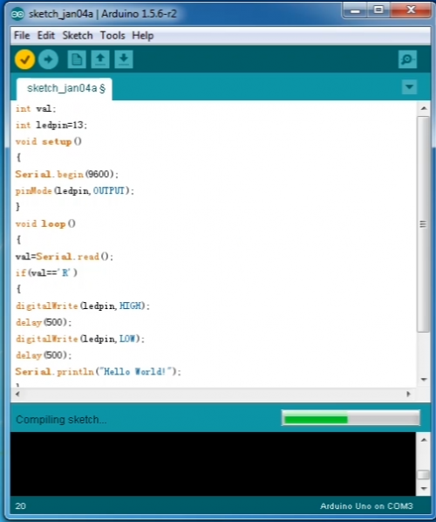This screenshot has height=522, width=436.
Task: Open the Help menu
Action: 143,35
